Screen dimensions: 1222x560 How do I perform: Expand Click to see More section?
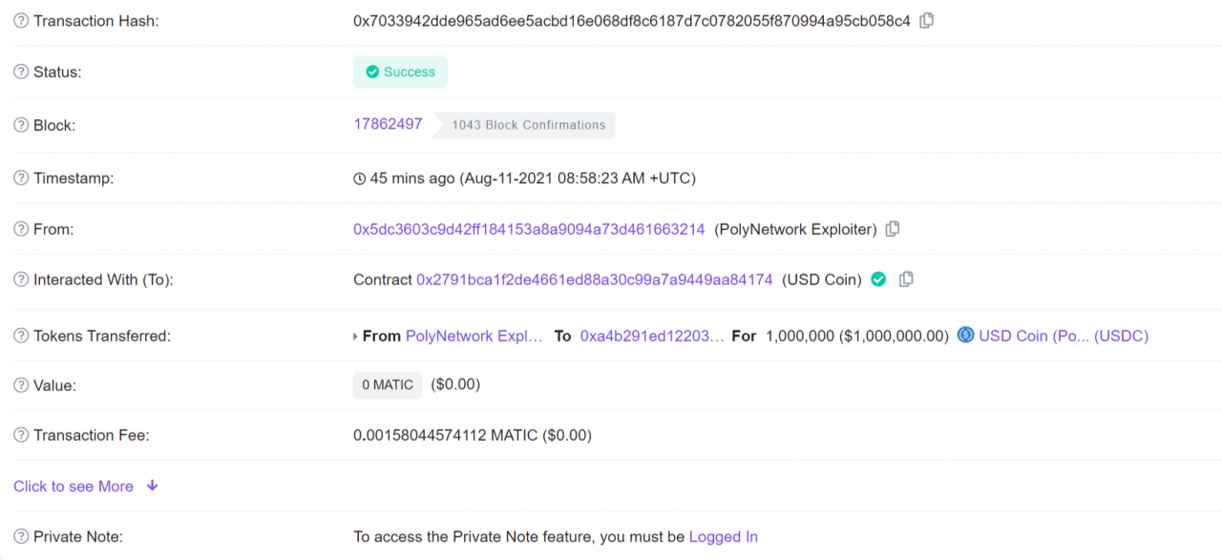coord(86,487)
